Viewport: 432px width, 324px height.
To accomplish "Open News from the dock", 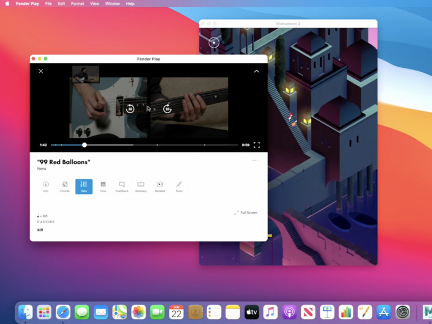I will click(x=308, y=312).
